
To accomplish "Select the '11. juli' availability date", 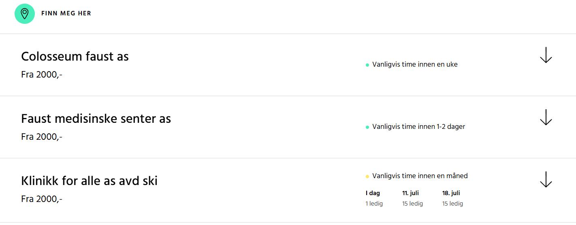I will pyautogui.click(x=410, y=193).
